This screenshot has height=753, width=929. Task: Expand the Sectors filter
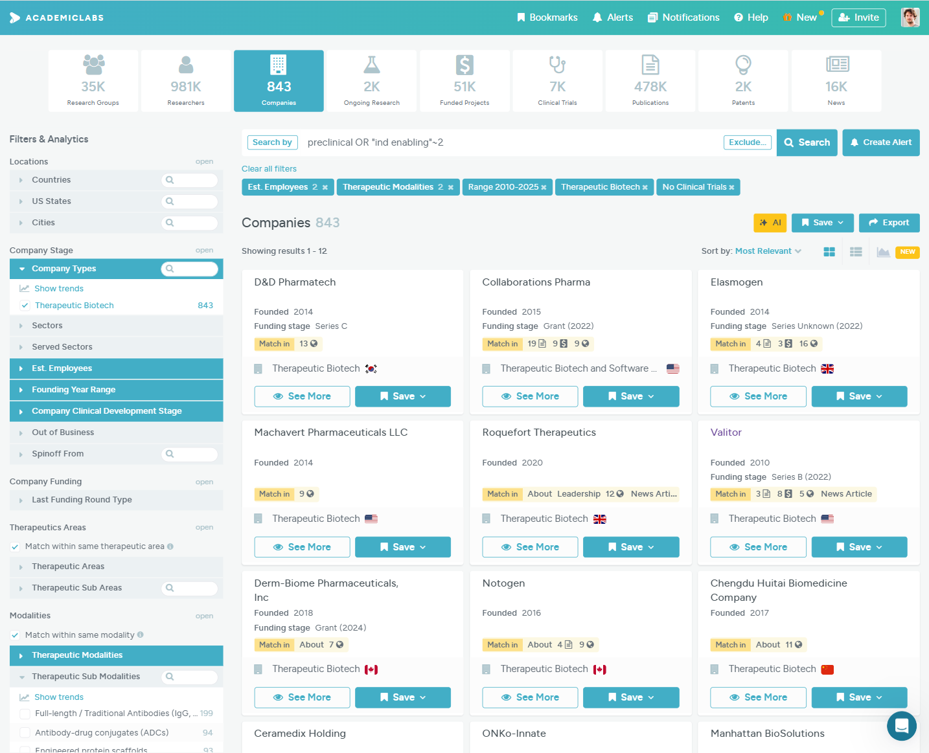117,326
